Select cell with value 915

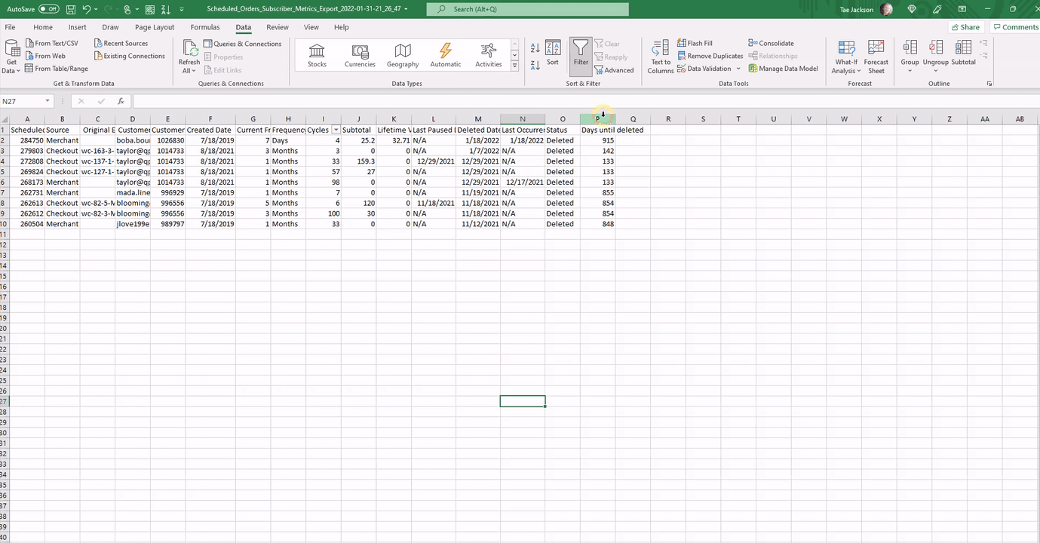(x=597, y=140)
